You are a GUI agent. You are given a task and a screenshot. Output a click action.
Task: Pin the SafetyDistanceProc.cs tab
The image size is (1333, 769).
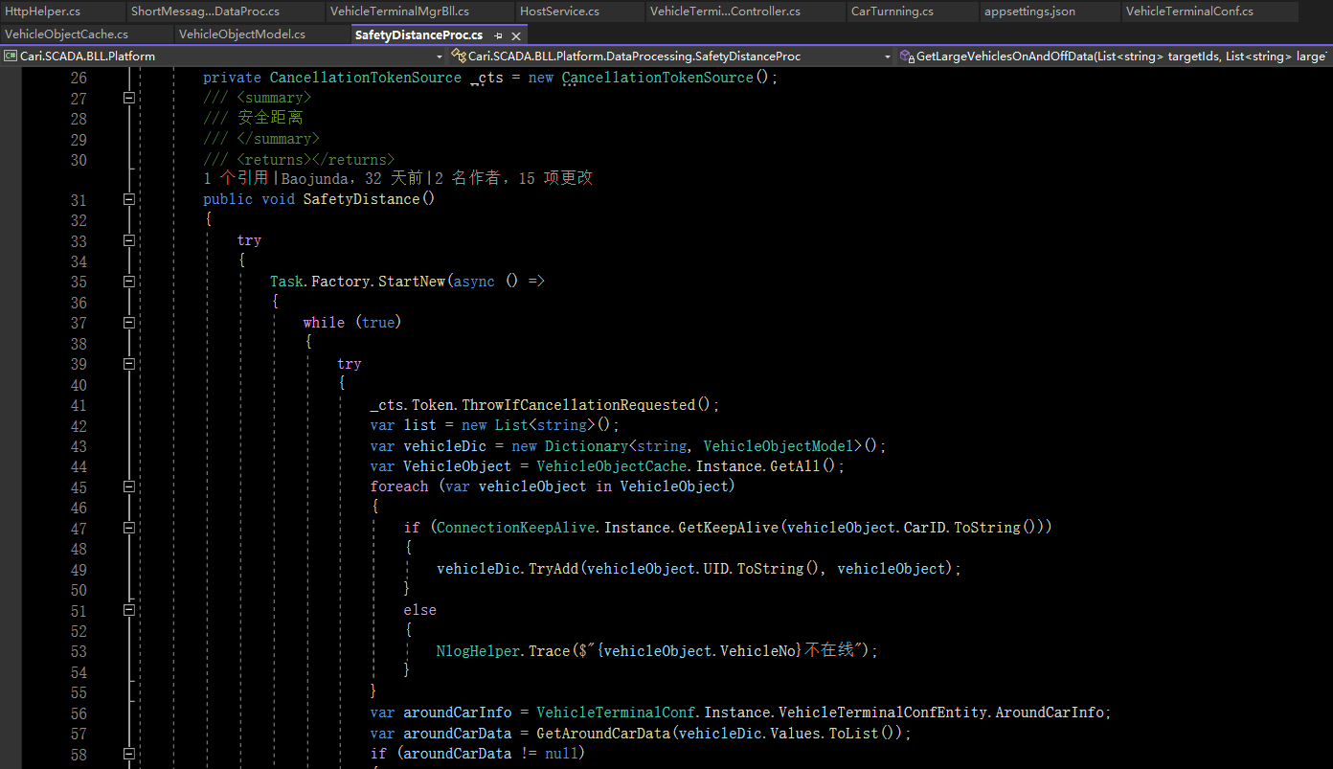498,34
